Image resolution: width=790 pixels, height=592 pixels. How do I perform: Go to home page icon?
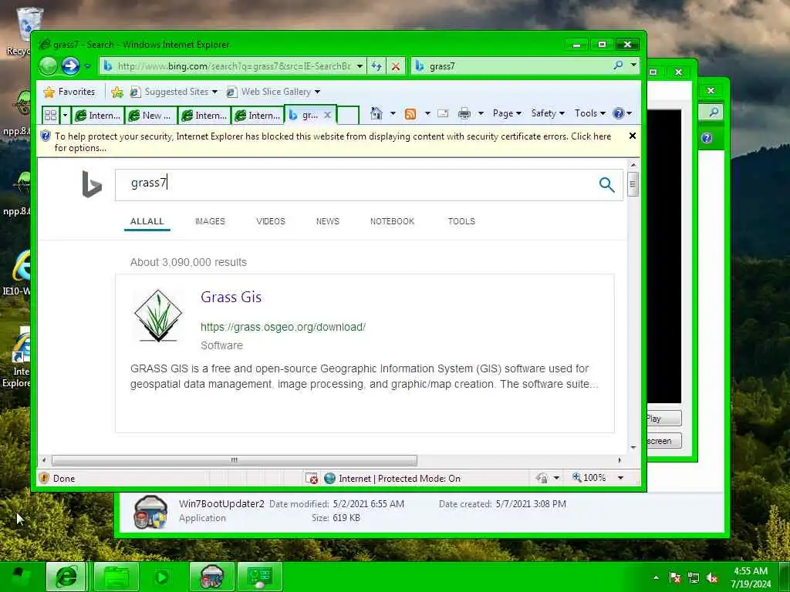(x=376, y=113)
